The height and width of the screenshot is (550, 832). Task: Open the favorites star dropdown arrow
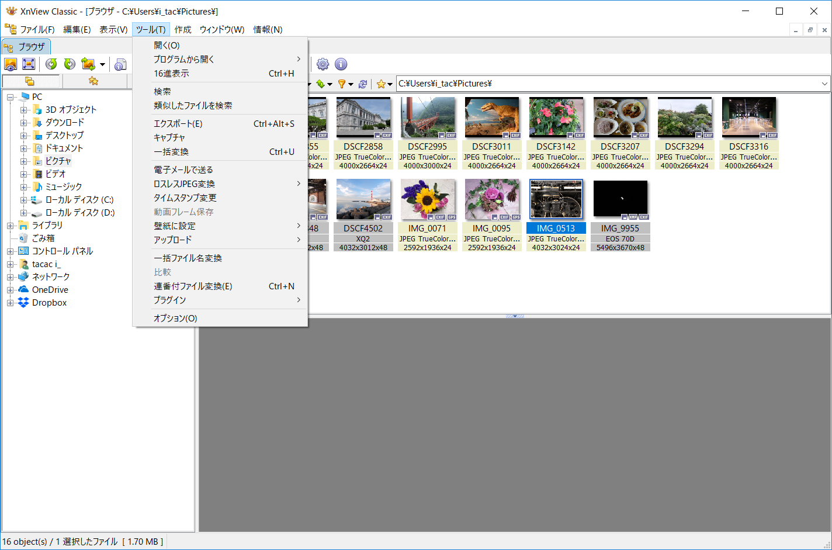tap(390, 85)
